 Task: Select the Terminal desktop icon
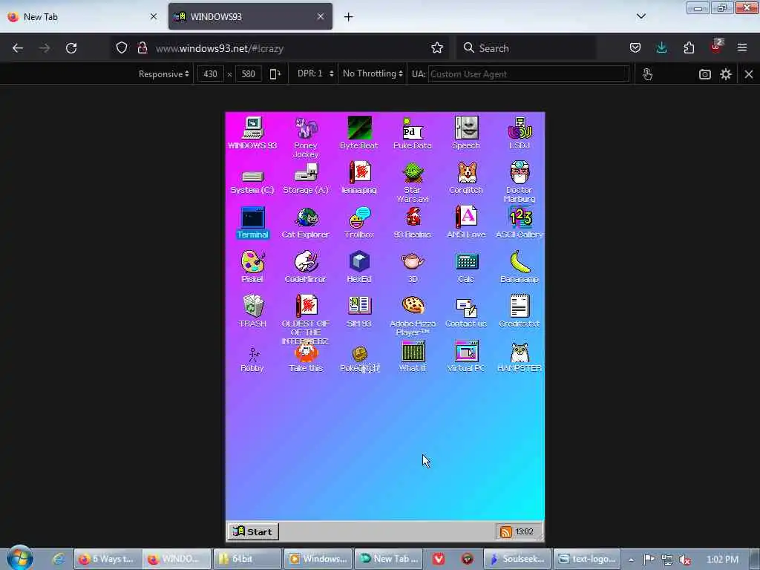[252, 217]
